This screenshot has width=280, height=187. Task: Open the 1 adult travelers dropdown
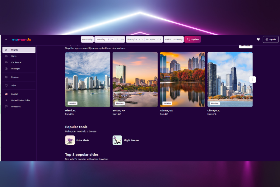[x=168, y=40]
